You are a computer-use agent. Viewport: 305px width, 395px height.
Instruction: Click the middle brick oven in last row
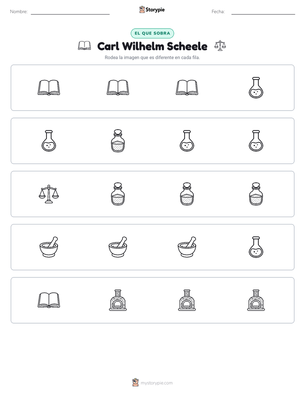coord(187,300)
